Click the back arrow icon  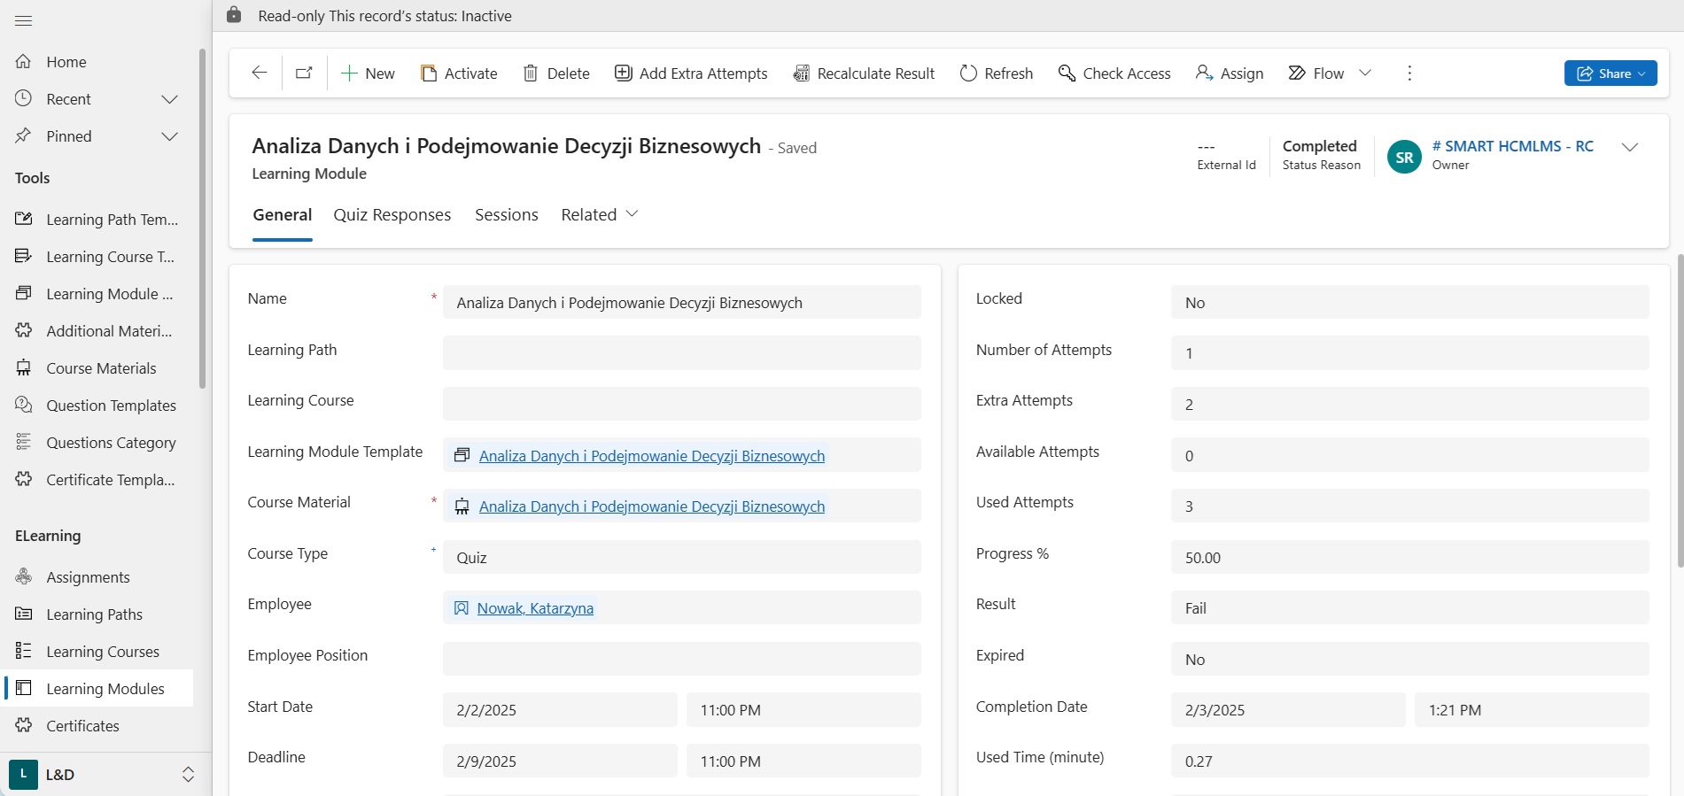[259, 73]
